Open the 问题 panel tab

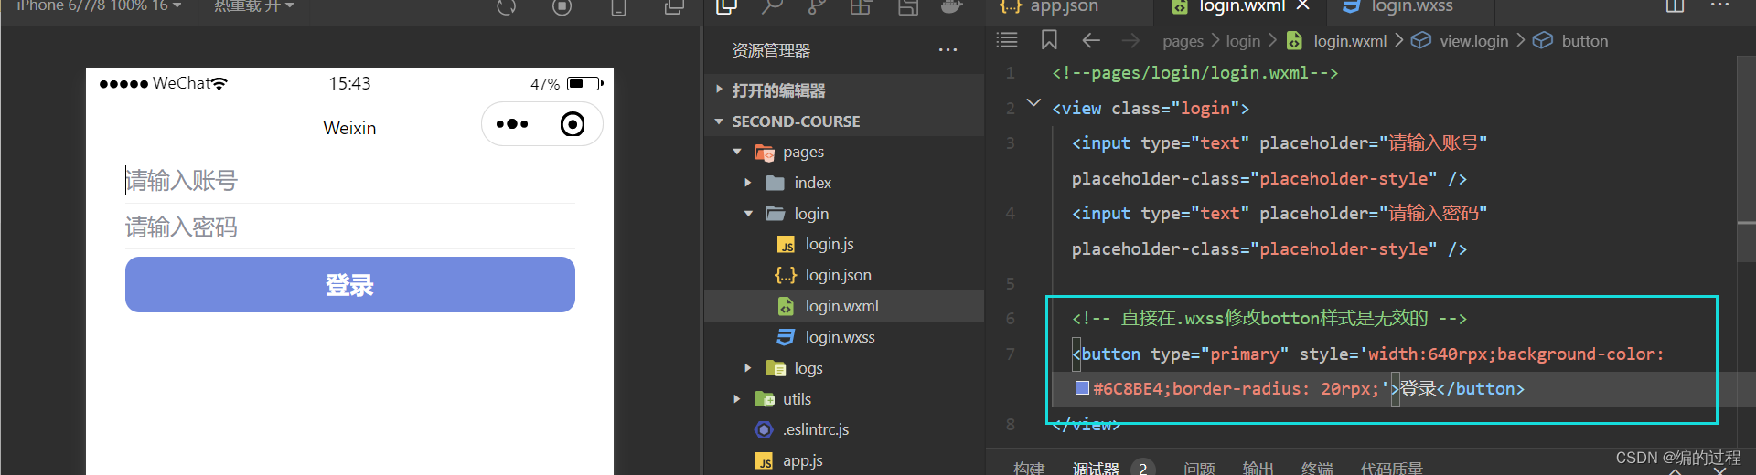(1199, 468)
